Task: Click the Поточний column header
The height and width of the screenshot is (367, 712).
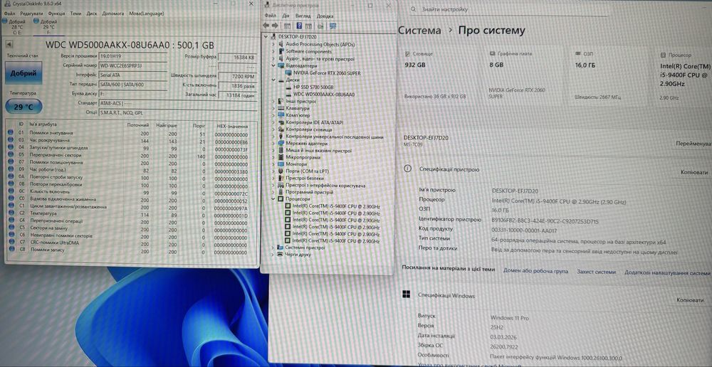Action: pyautogui.click(x=138, y=124)
